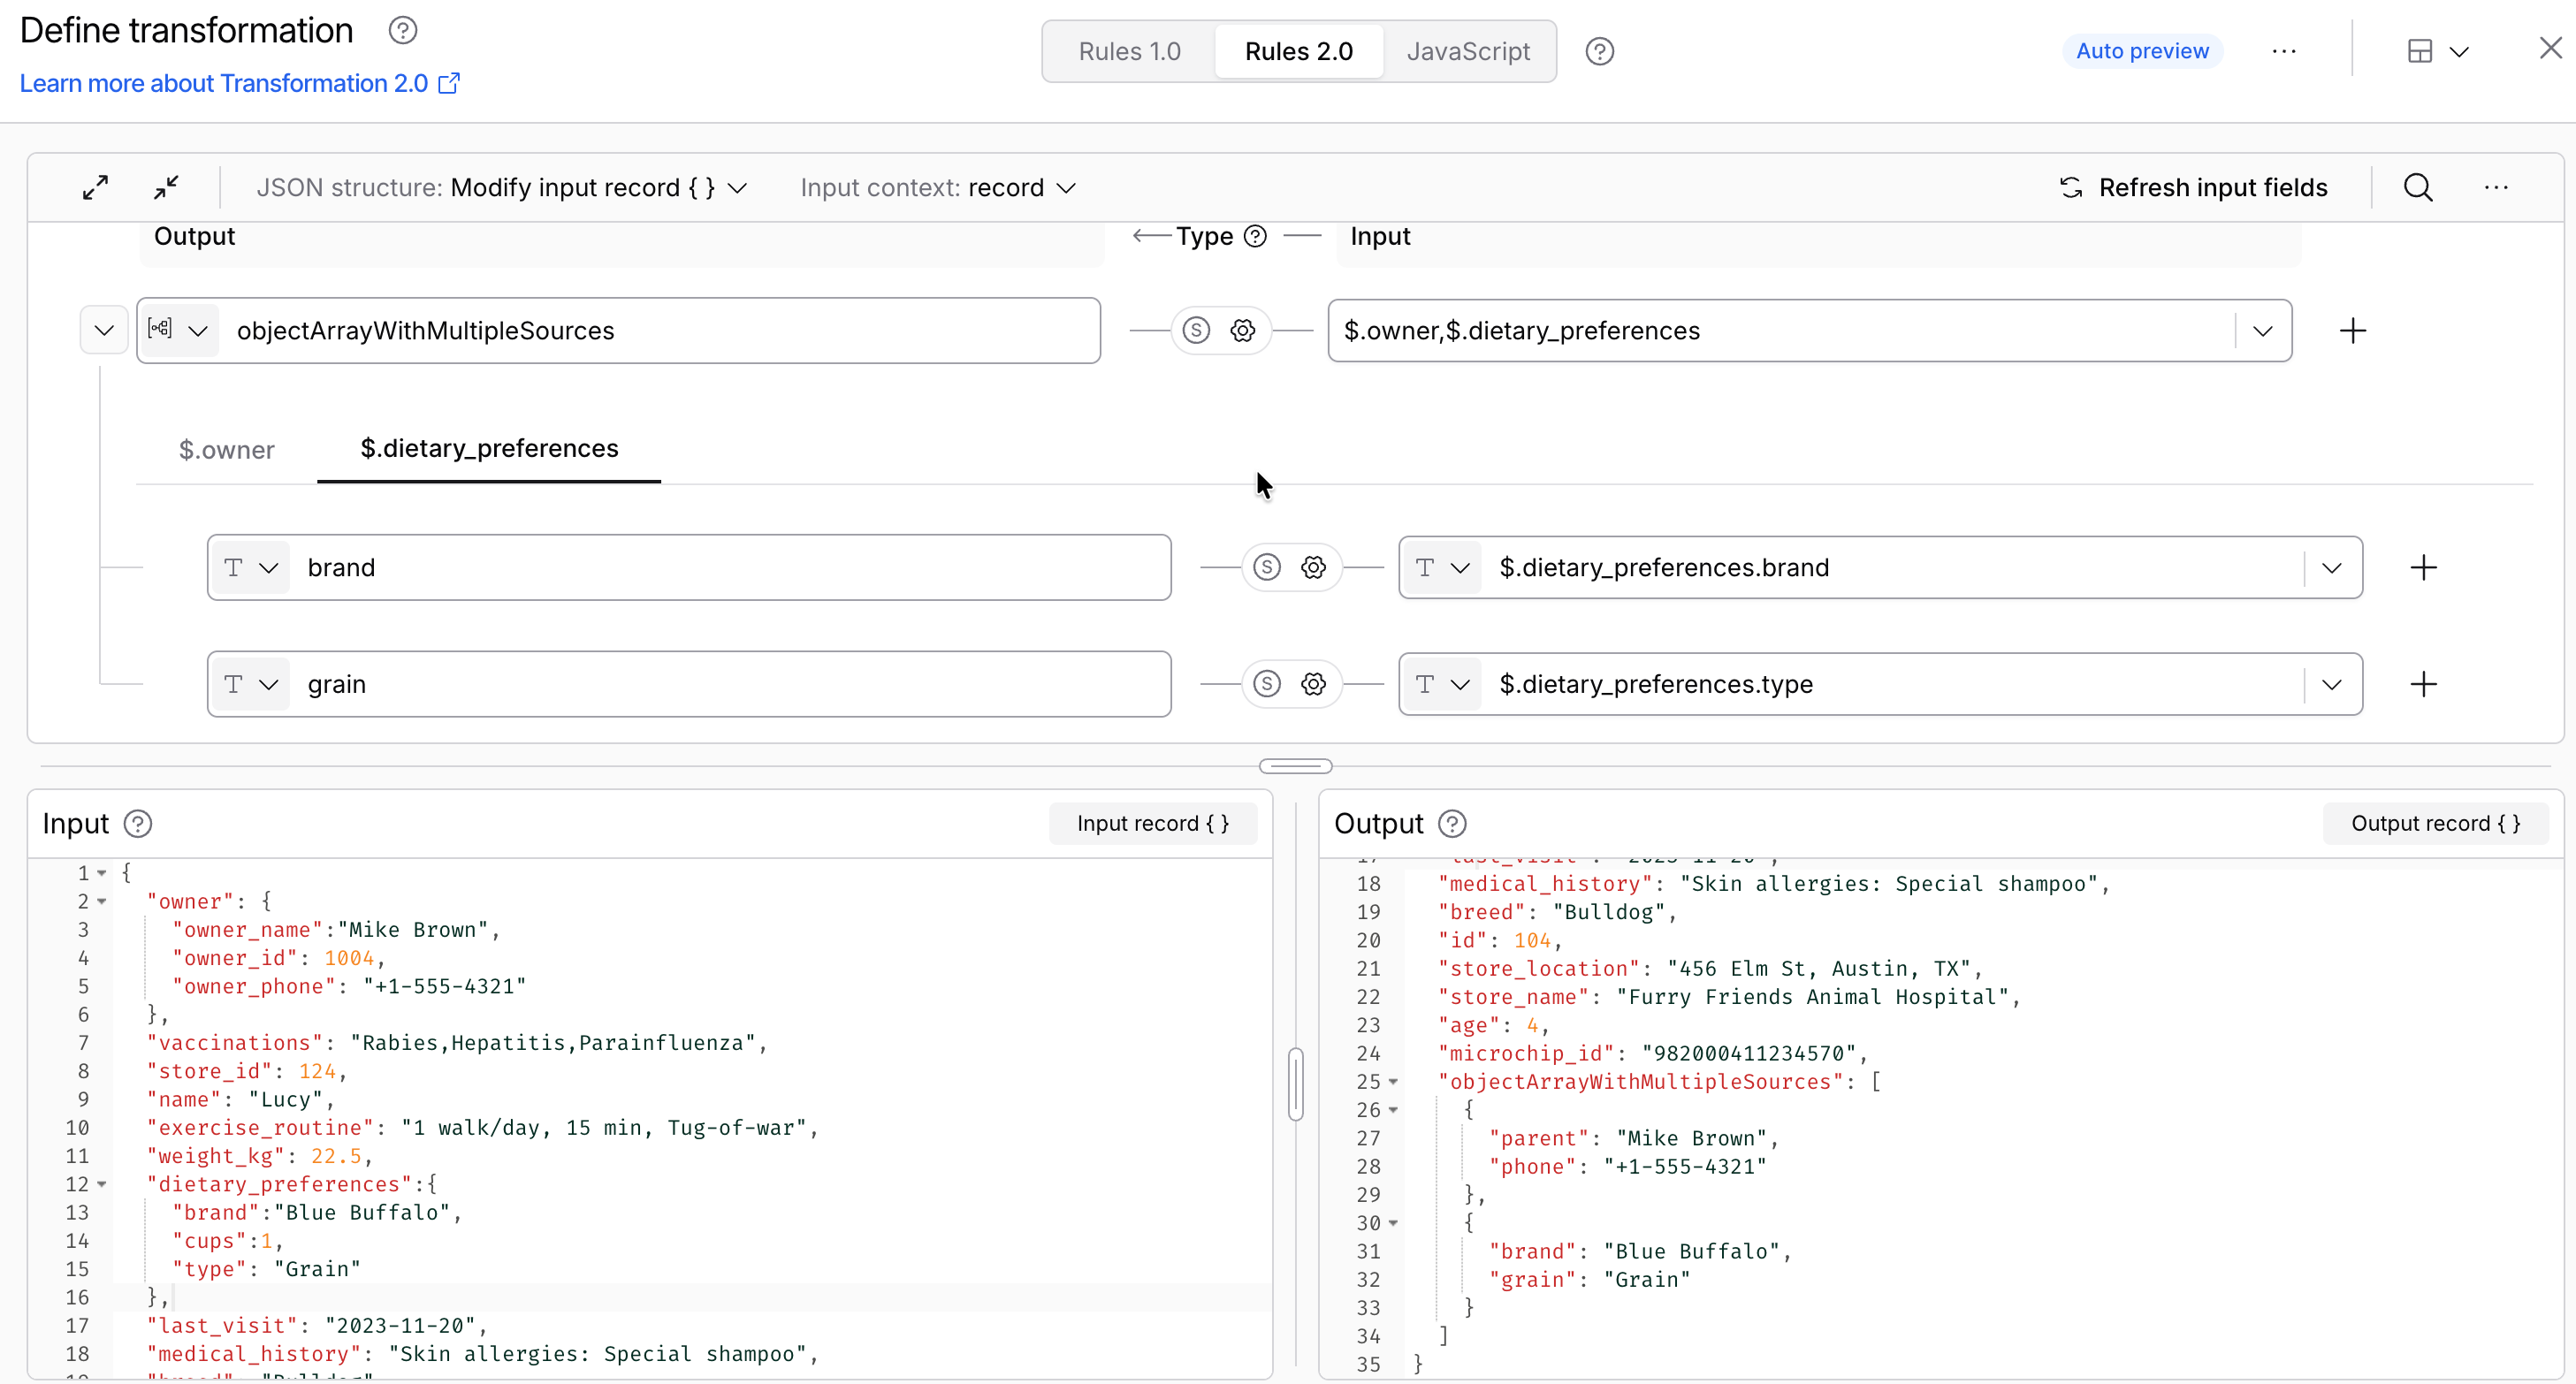This screenshot has height=1384, width=2576.
Task: Switch to $.owner tab
Action: tap(226, 450)
